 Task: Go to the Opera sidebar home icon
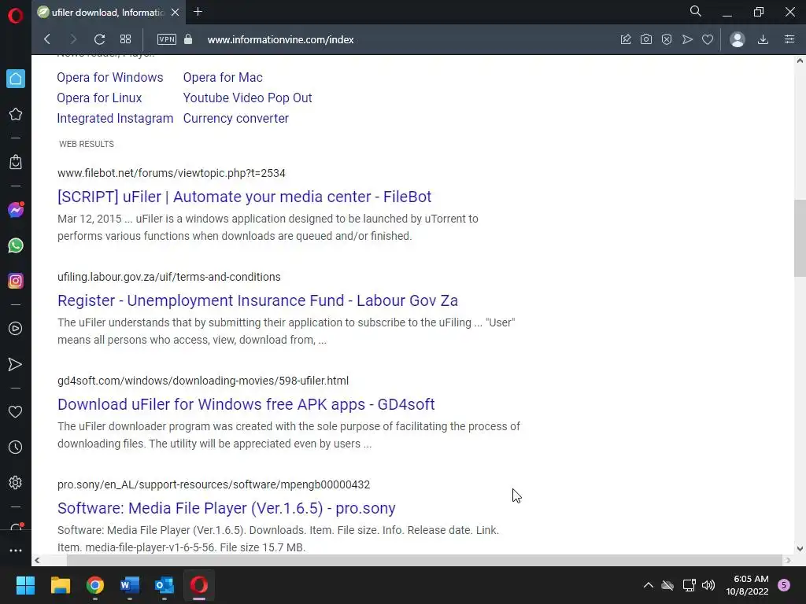pos(16,79)
